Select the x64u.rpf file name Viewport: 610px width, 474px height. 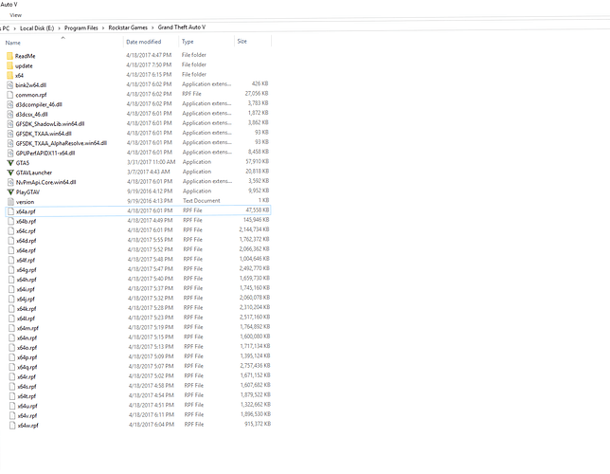(27, 407)
